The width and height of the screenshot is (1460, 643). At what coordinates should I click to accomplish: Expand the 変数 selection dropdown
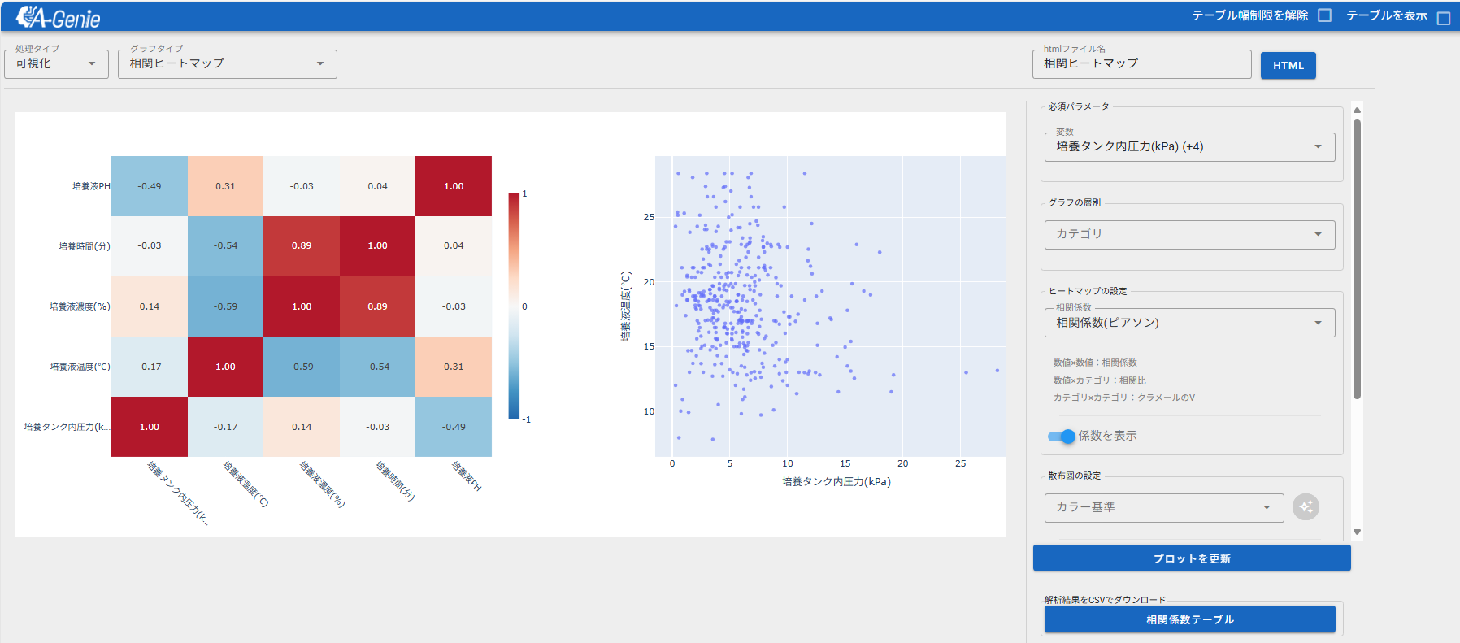[1188, 147]
